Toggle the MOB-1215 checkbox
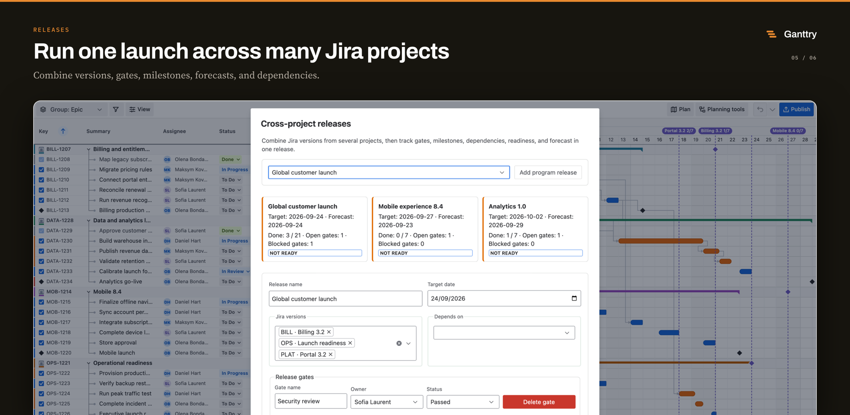Viewport: 850px width, 415px height. point(41,302)
